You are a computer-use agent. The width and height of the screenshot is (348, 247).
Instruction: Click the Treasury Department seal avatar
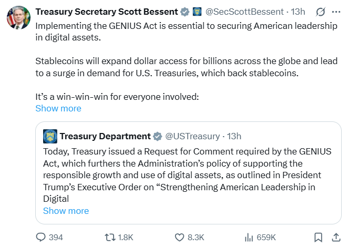(x=50, y=136)
